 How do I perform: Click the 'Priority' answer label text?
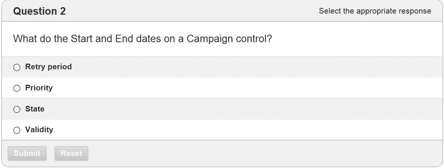click(x=39, y=88)
